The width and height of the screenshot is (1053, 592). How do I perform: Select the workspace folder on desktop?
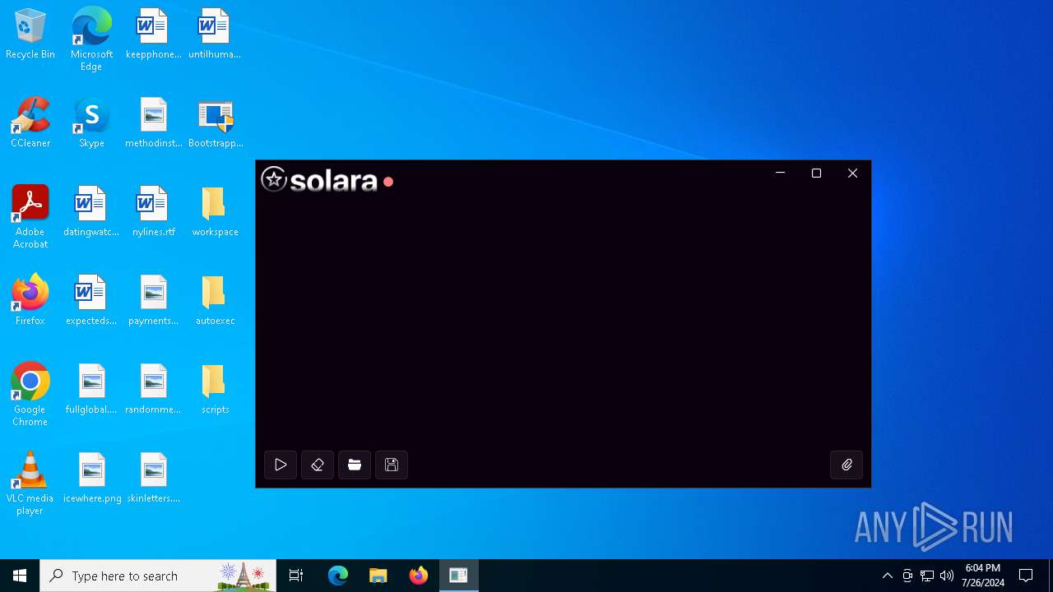[x=215, y=212]
